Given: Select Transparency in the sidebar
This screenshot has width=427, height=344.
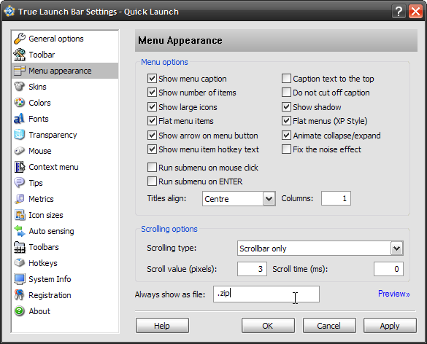Looking at the screenshot, I should click(x=65, y=135).
